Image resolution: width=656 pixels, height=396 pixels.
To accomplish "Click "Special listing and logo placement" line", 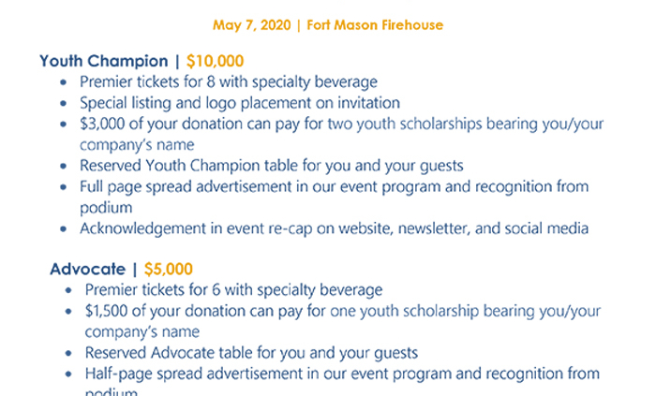I will (x=239, y=103).
